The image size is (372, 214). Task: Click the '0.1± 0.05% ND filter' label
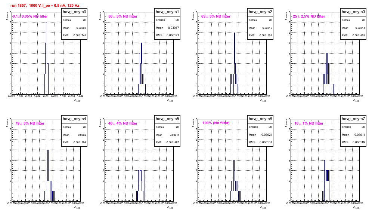point(30,16)
